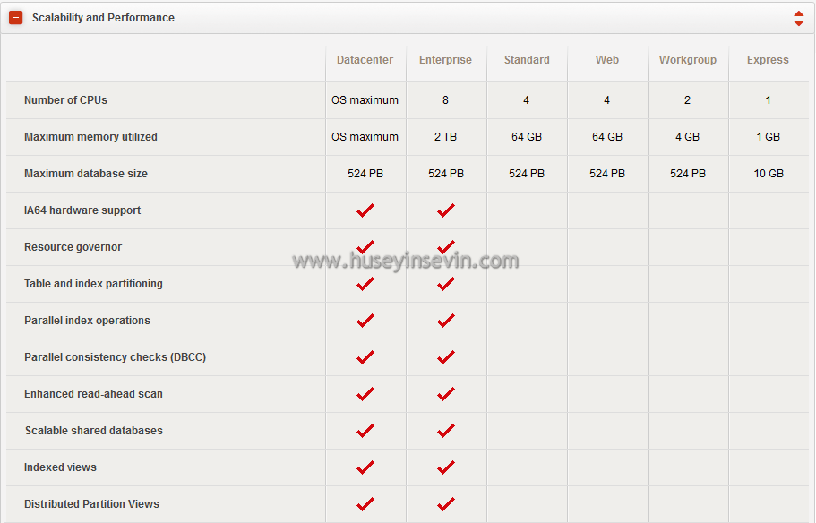Collapse the Scalability and Performance section
The height and width of the screenshot is (523, 816).
(x=16, y=18)
